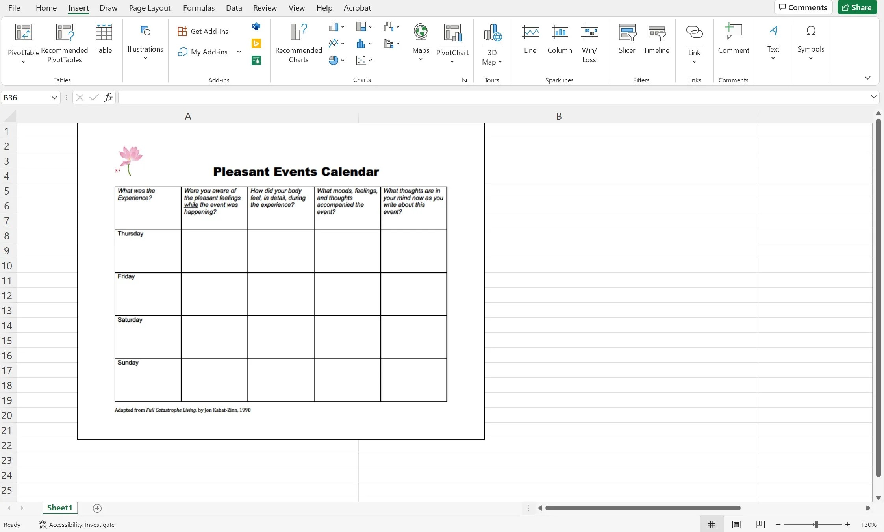Run Accessibility Investigate check
The width and height of the screenshot is (884, 532).
pos(77,525)
